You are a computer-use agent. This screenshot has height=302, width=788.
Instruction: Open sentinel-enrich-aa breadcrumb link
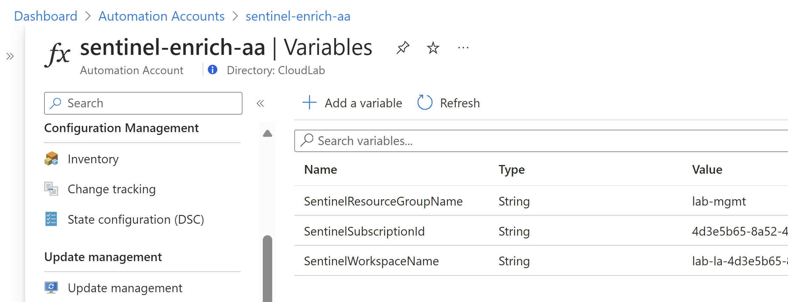298,16
